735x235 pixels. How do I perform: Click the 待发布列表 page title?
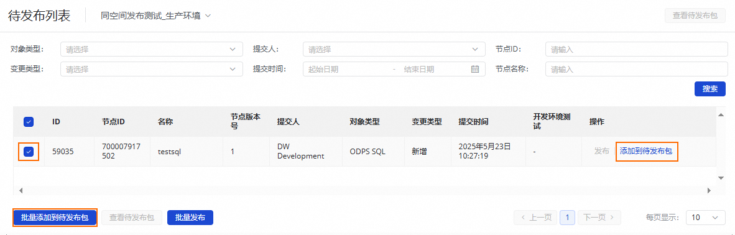tap(39, 16)
